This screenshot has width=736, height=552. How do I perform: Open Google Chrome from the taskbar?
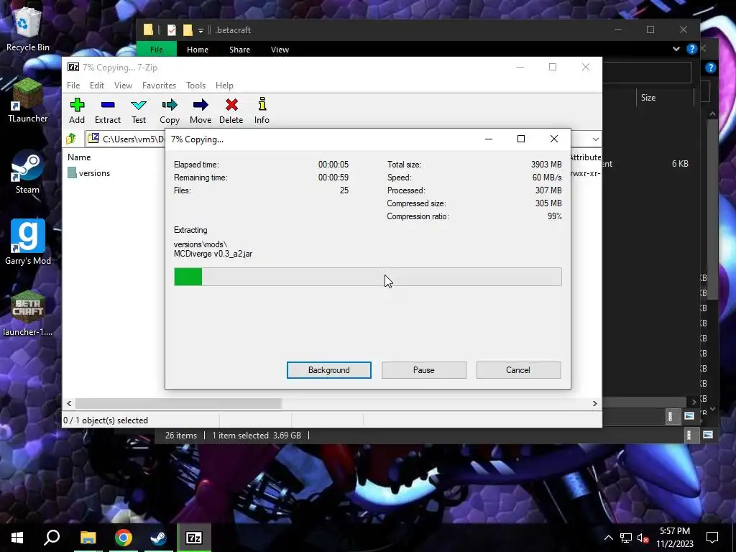(x=124, y=538)
